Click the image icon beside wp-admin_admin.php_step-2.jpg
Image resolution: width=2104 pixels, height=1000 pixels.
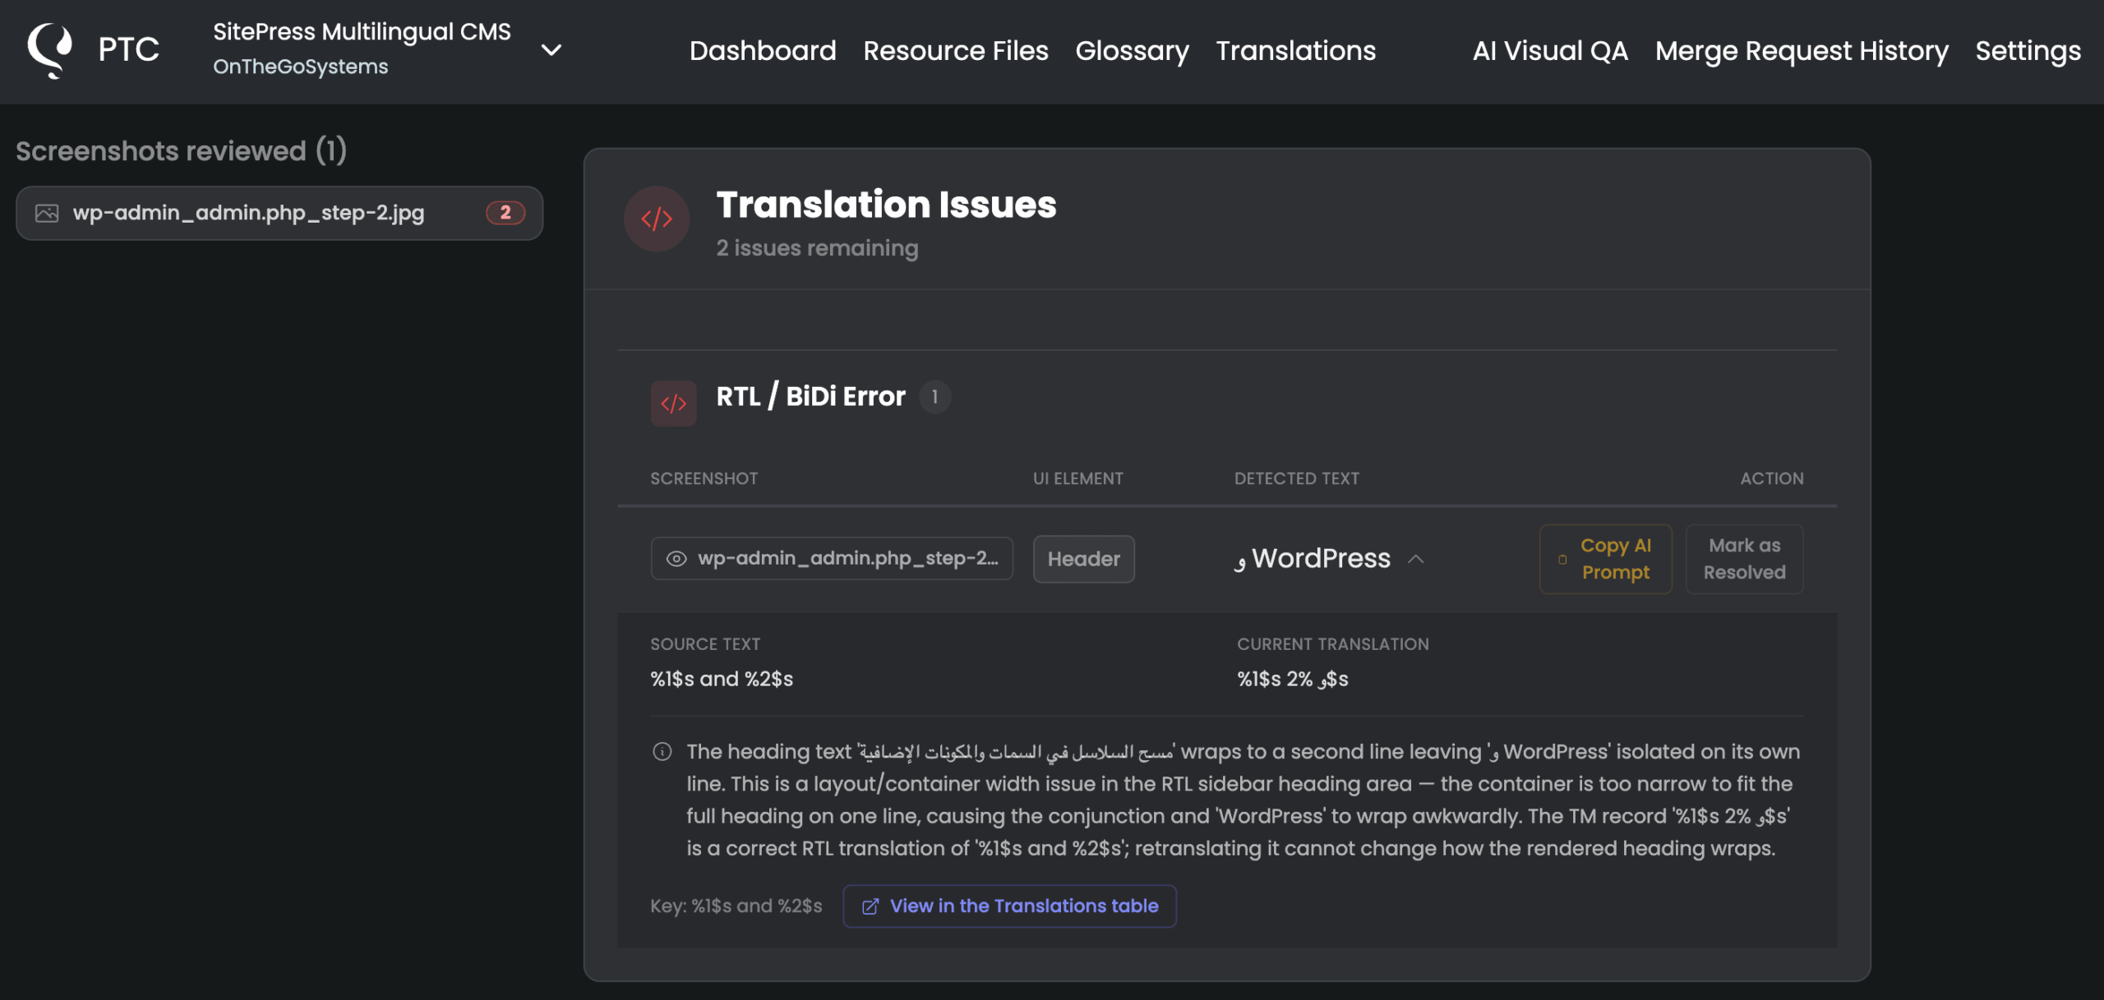[47, 214]
